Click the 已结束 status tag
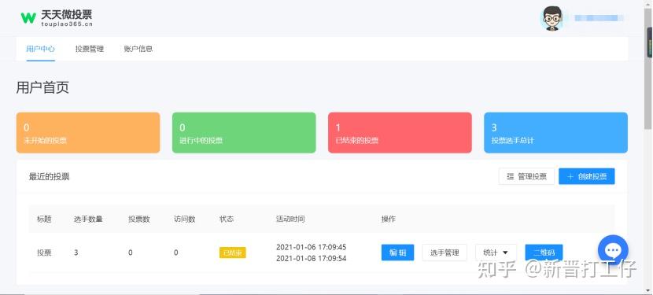This screenshot has width=653, height=295. click(x=232, y=253)
